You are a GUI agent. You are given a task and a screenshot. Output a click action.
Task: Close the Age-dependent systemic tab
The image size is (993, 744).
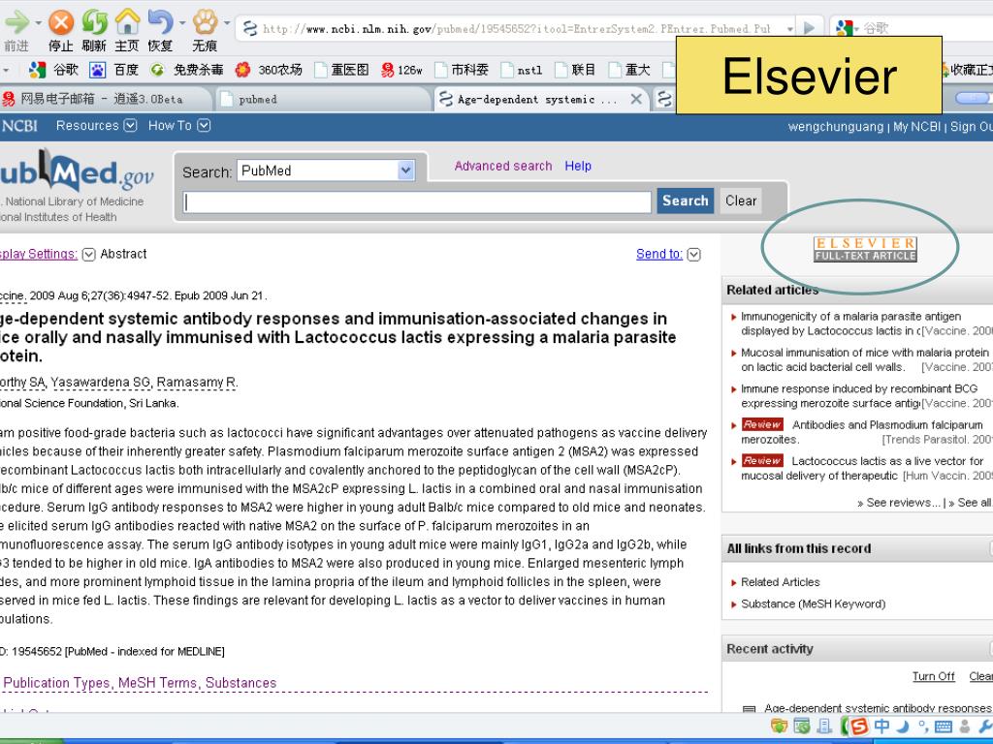pos(636,99)
